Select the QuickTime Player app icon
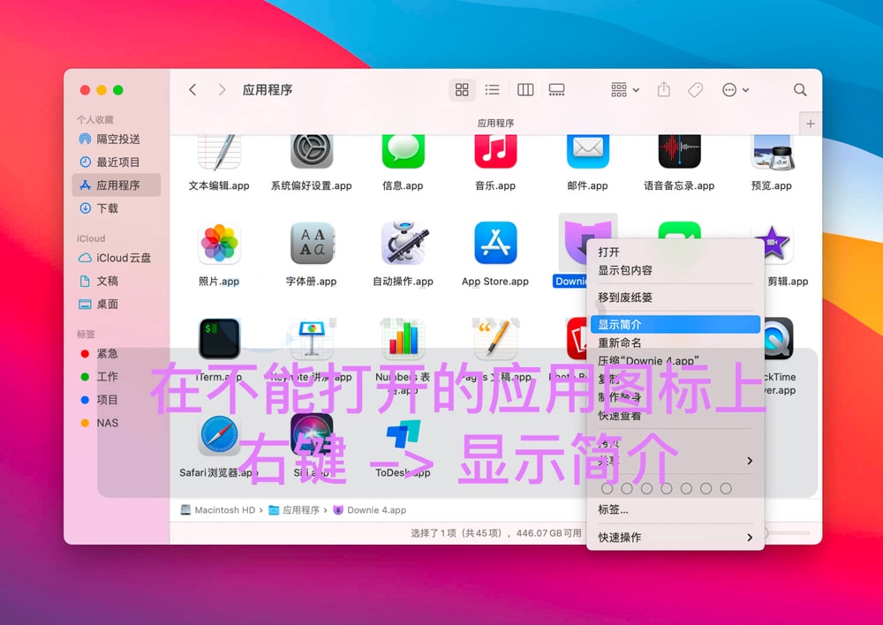Image resolution: width=883 pixels, height=625 pixels. point(780,339)
